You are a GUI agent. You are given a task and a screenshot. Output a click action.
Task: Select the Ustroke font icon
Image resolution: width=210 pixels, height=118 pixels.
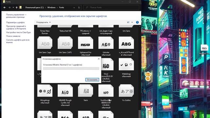coord(106,43)
